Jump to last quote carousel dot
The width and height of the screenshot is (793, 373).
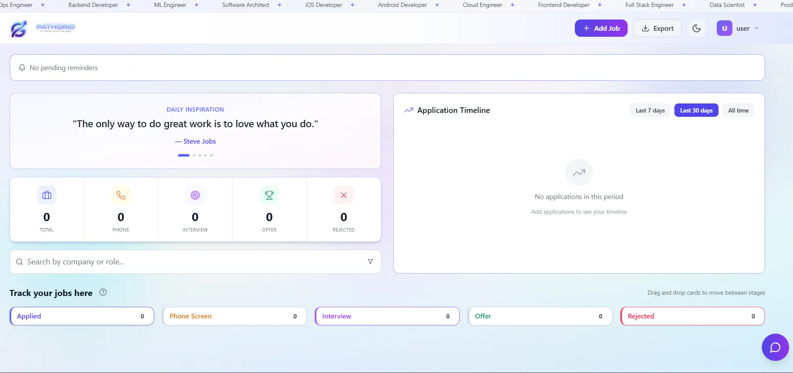coord(211,155)
